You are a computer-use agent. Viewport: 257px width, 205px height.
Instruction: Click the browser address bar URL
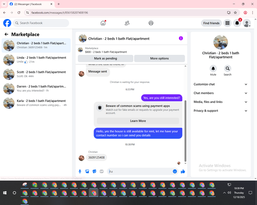point(60,13)
